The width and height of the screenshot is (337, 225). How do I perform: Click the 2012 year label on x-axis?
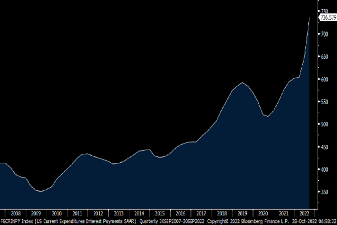(98, 213)
